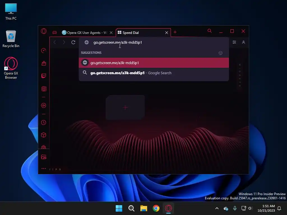
Task: Open GX Corner gamepad tab icon
Action: tap(55, 32)
